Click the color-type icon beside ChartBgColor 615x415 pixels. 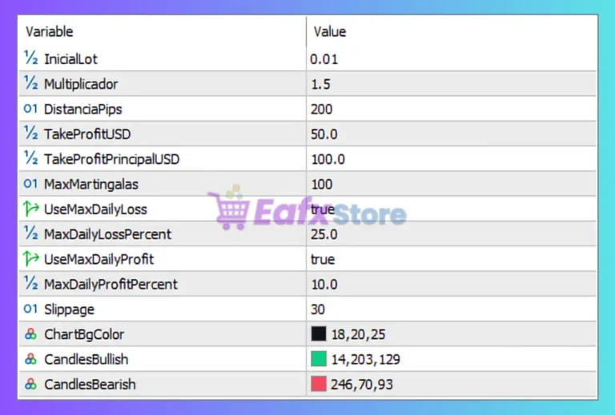(x=30, y=334)
